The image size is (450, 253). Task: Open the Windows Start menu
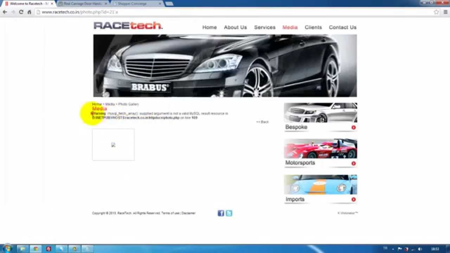tap(7, 249)
